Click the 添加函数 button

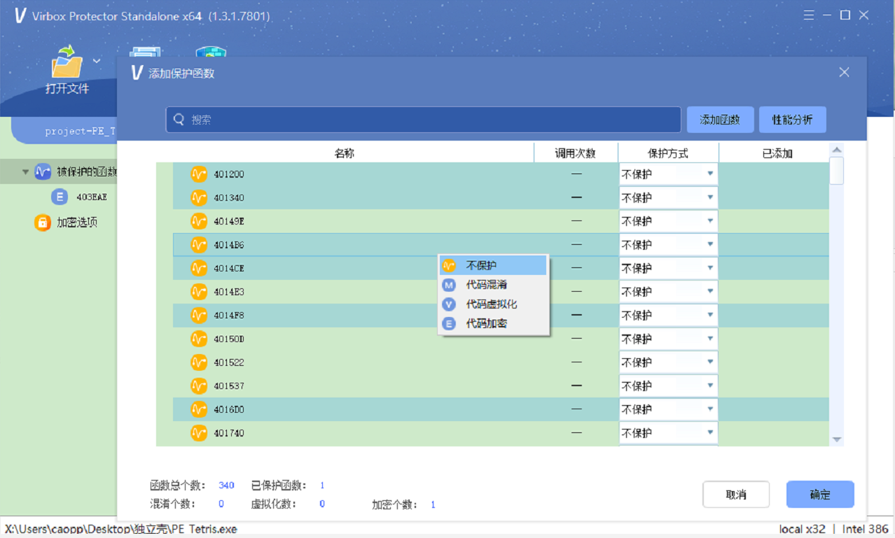[x=720, y=120]
